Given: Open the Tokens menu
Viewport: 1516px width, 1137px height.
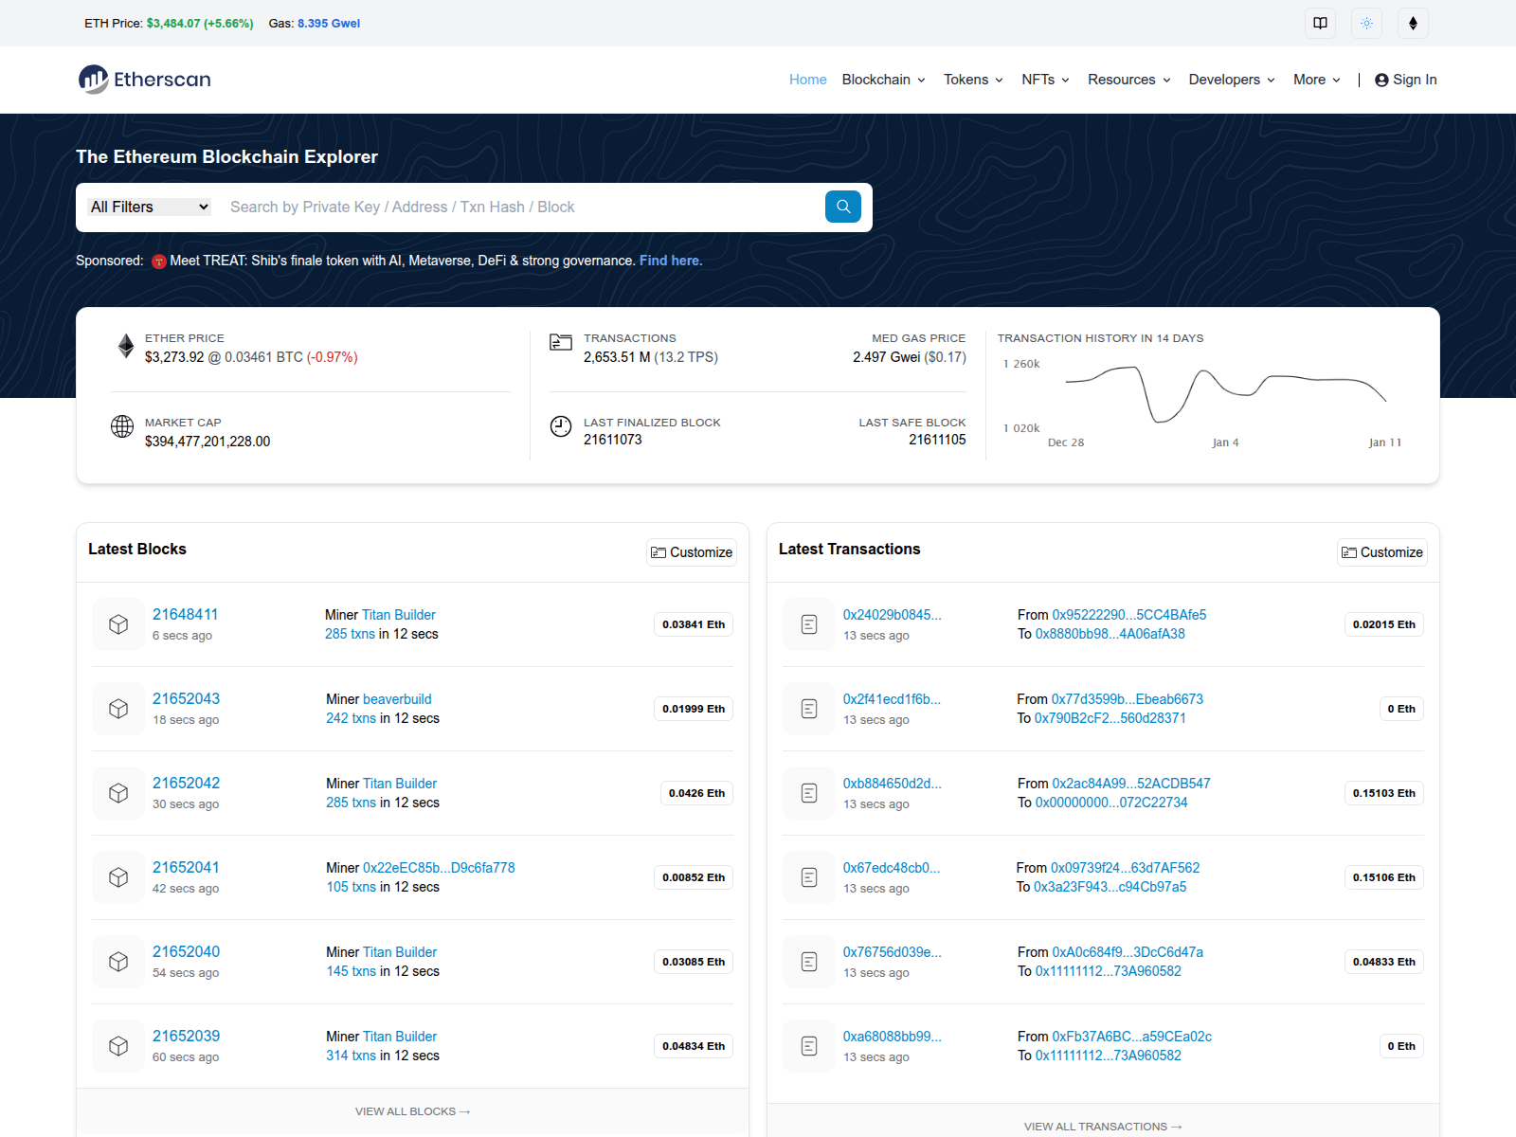Looking at the screenshot, I should coord(972,80).
